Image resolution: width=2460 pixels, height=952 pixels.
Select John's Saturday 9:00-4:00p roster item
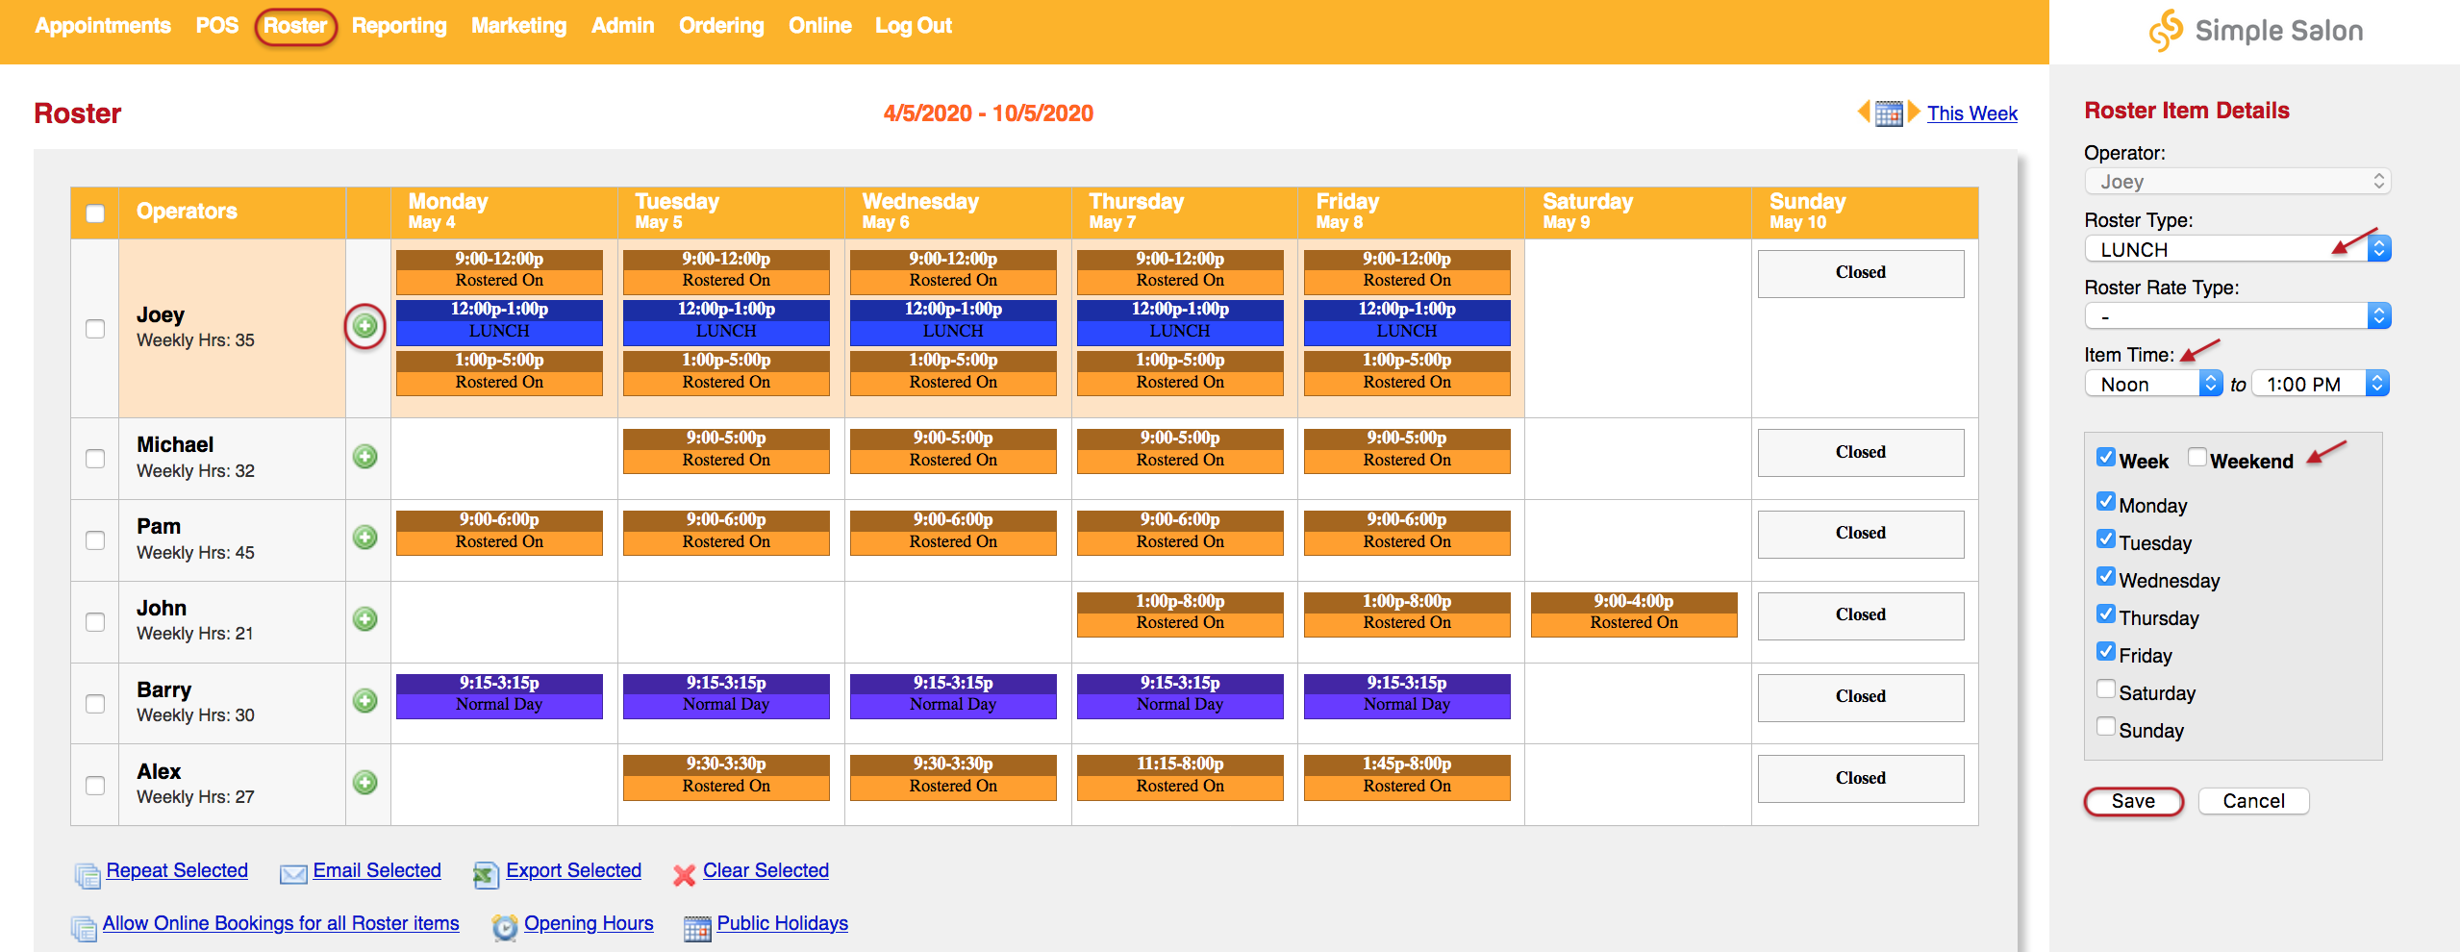tap(1634, 614)
